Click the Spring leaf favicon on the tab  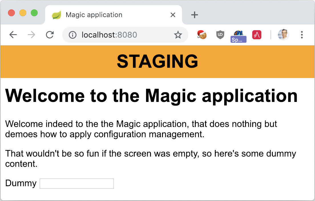[x=56, y=15]
